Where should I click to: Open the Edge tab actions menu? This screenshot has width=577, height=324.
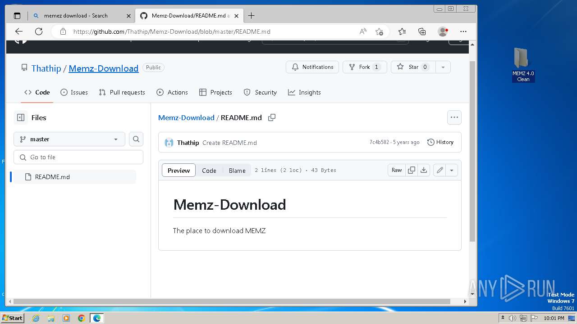tap(17, 16)
